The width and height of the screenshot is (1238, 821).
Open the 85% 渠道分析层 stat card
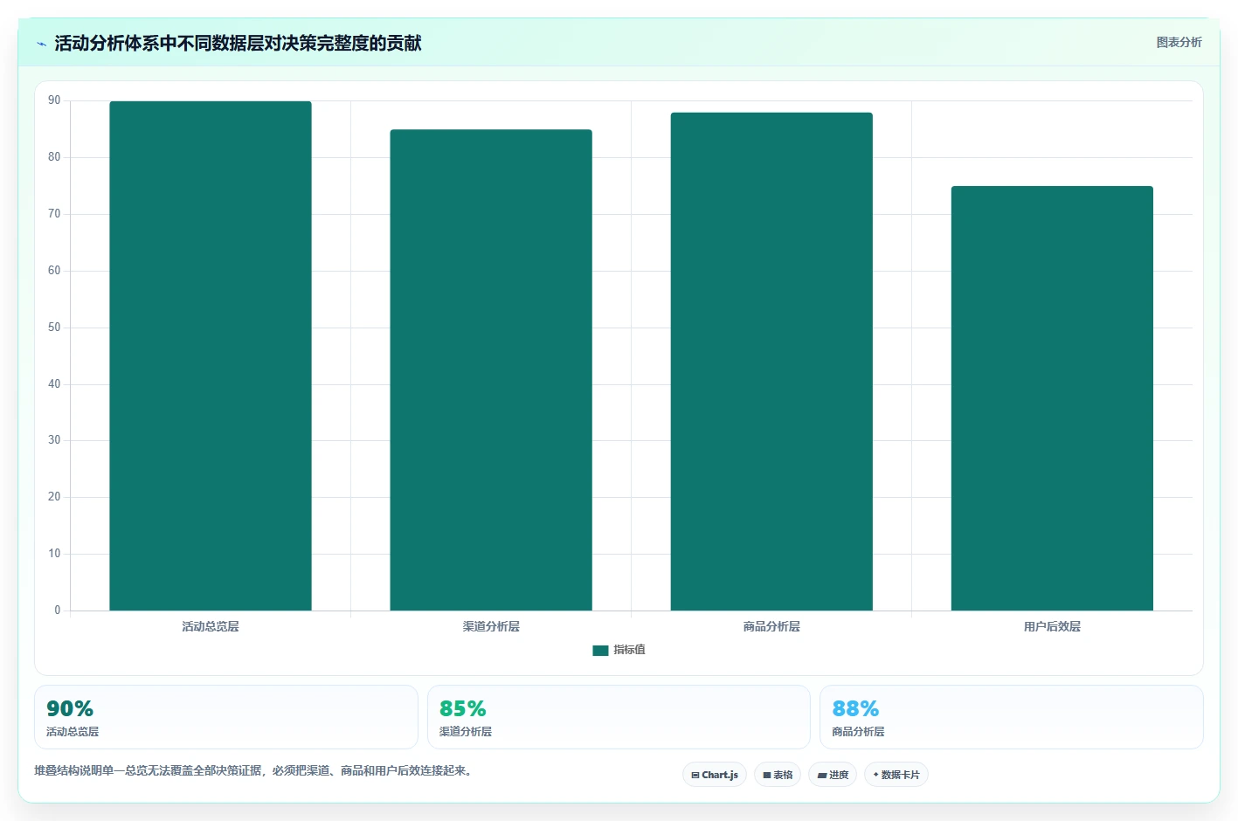coord(619,717)
